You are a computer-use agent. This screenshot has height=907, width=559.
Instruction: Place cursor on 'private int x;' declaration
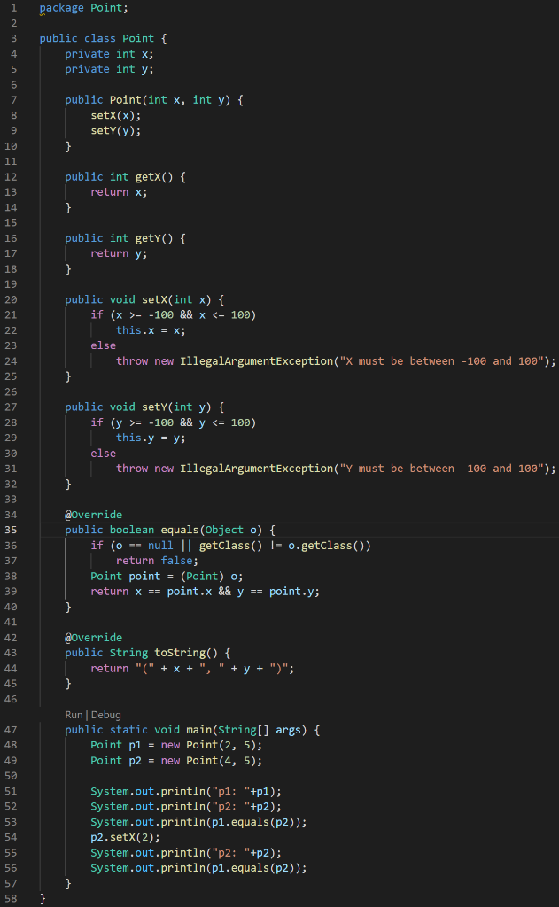109,54
